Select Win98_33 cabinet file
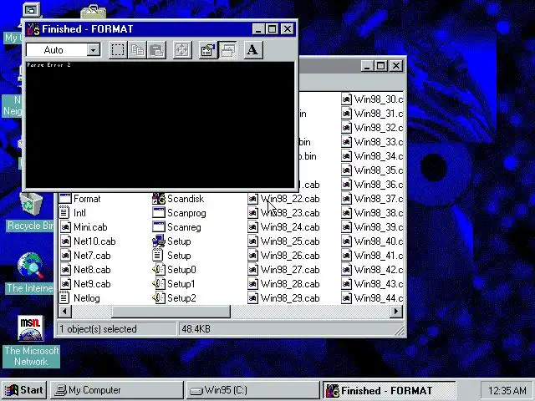Viewport: 535px width, 401px height. click(x=372, y=142)
